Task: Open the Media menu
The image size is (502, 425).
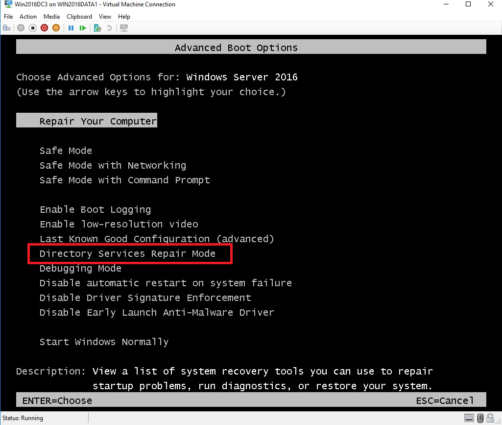Action: (x=51, y=16)
